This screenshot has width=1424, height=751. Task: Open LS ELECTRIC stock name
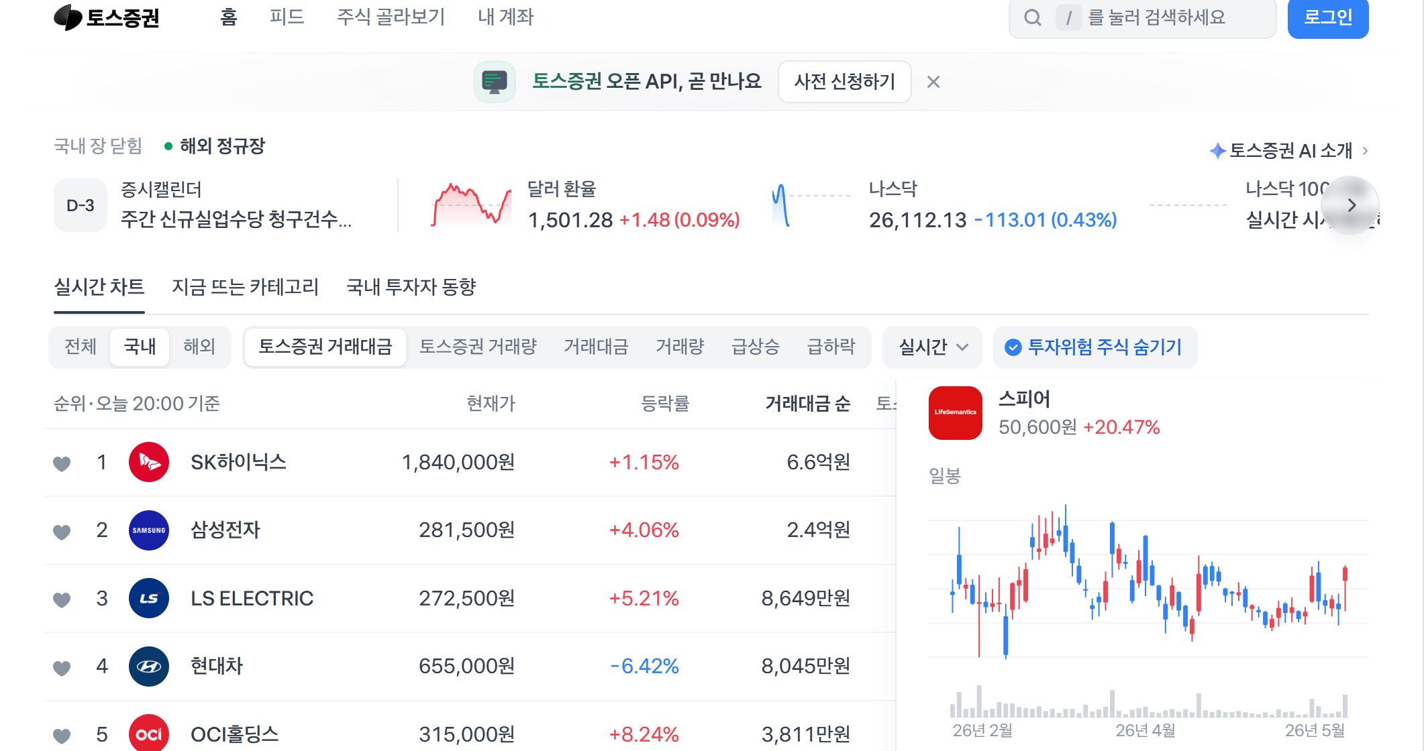[252, 598]
